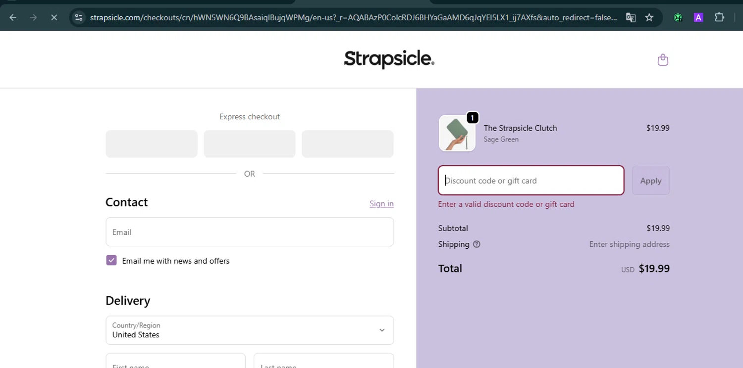743x368 pixels.
Task: Click the browser address bar URL
Action: (x=353, y=17)
